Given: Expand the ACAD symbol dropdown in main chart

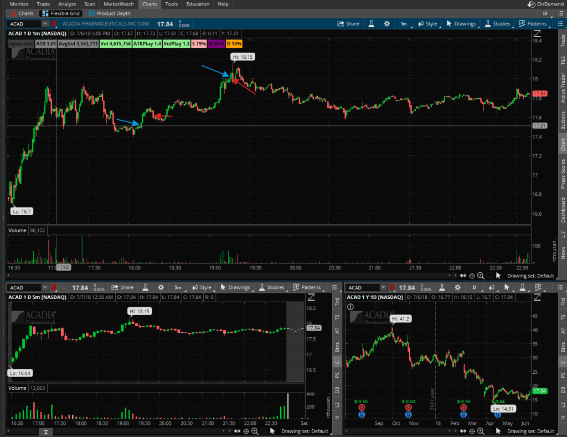Looking at the screenshot, I should pyautogui.click(x=44, y=24).
